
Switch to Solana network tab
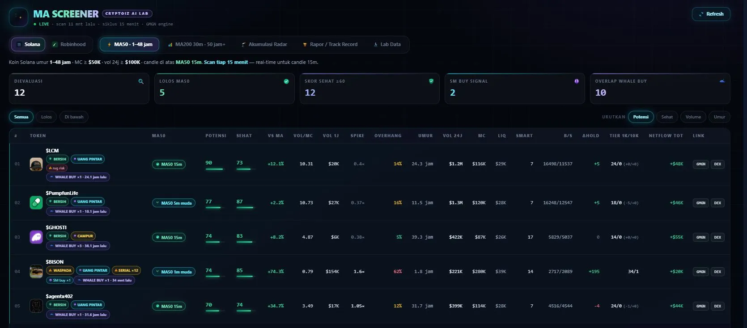28,44
